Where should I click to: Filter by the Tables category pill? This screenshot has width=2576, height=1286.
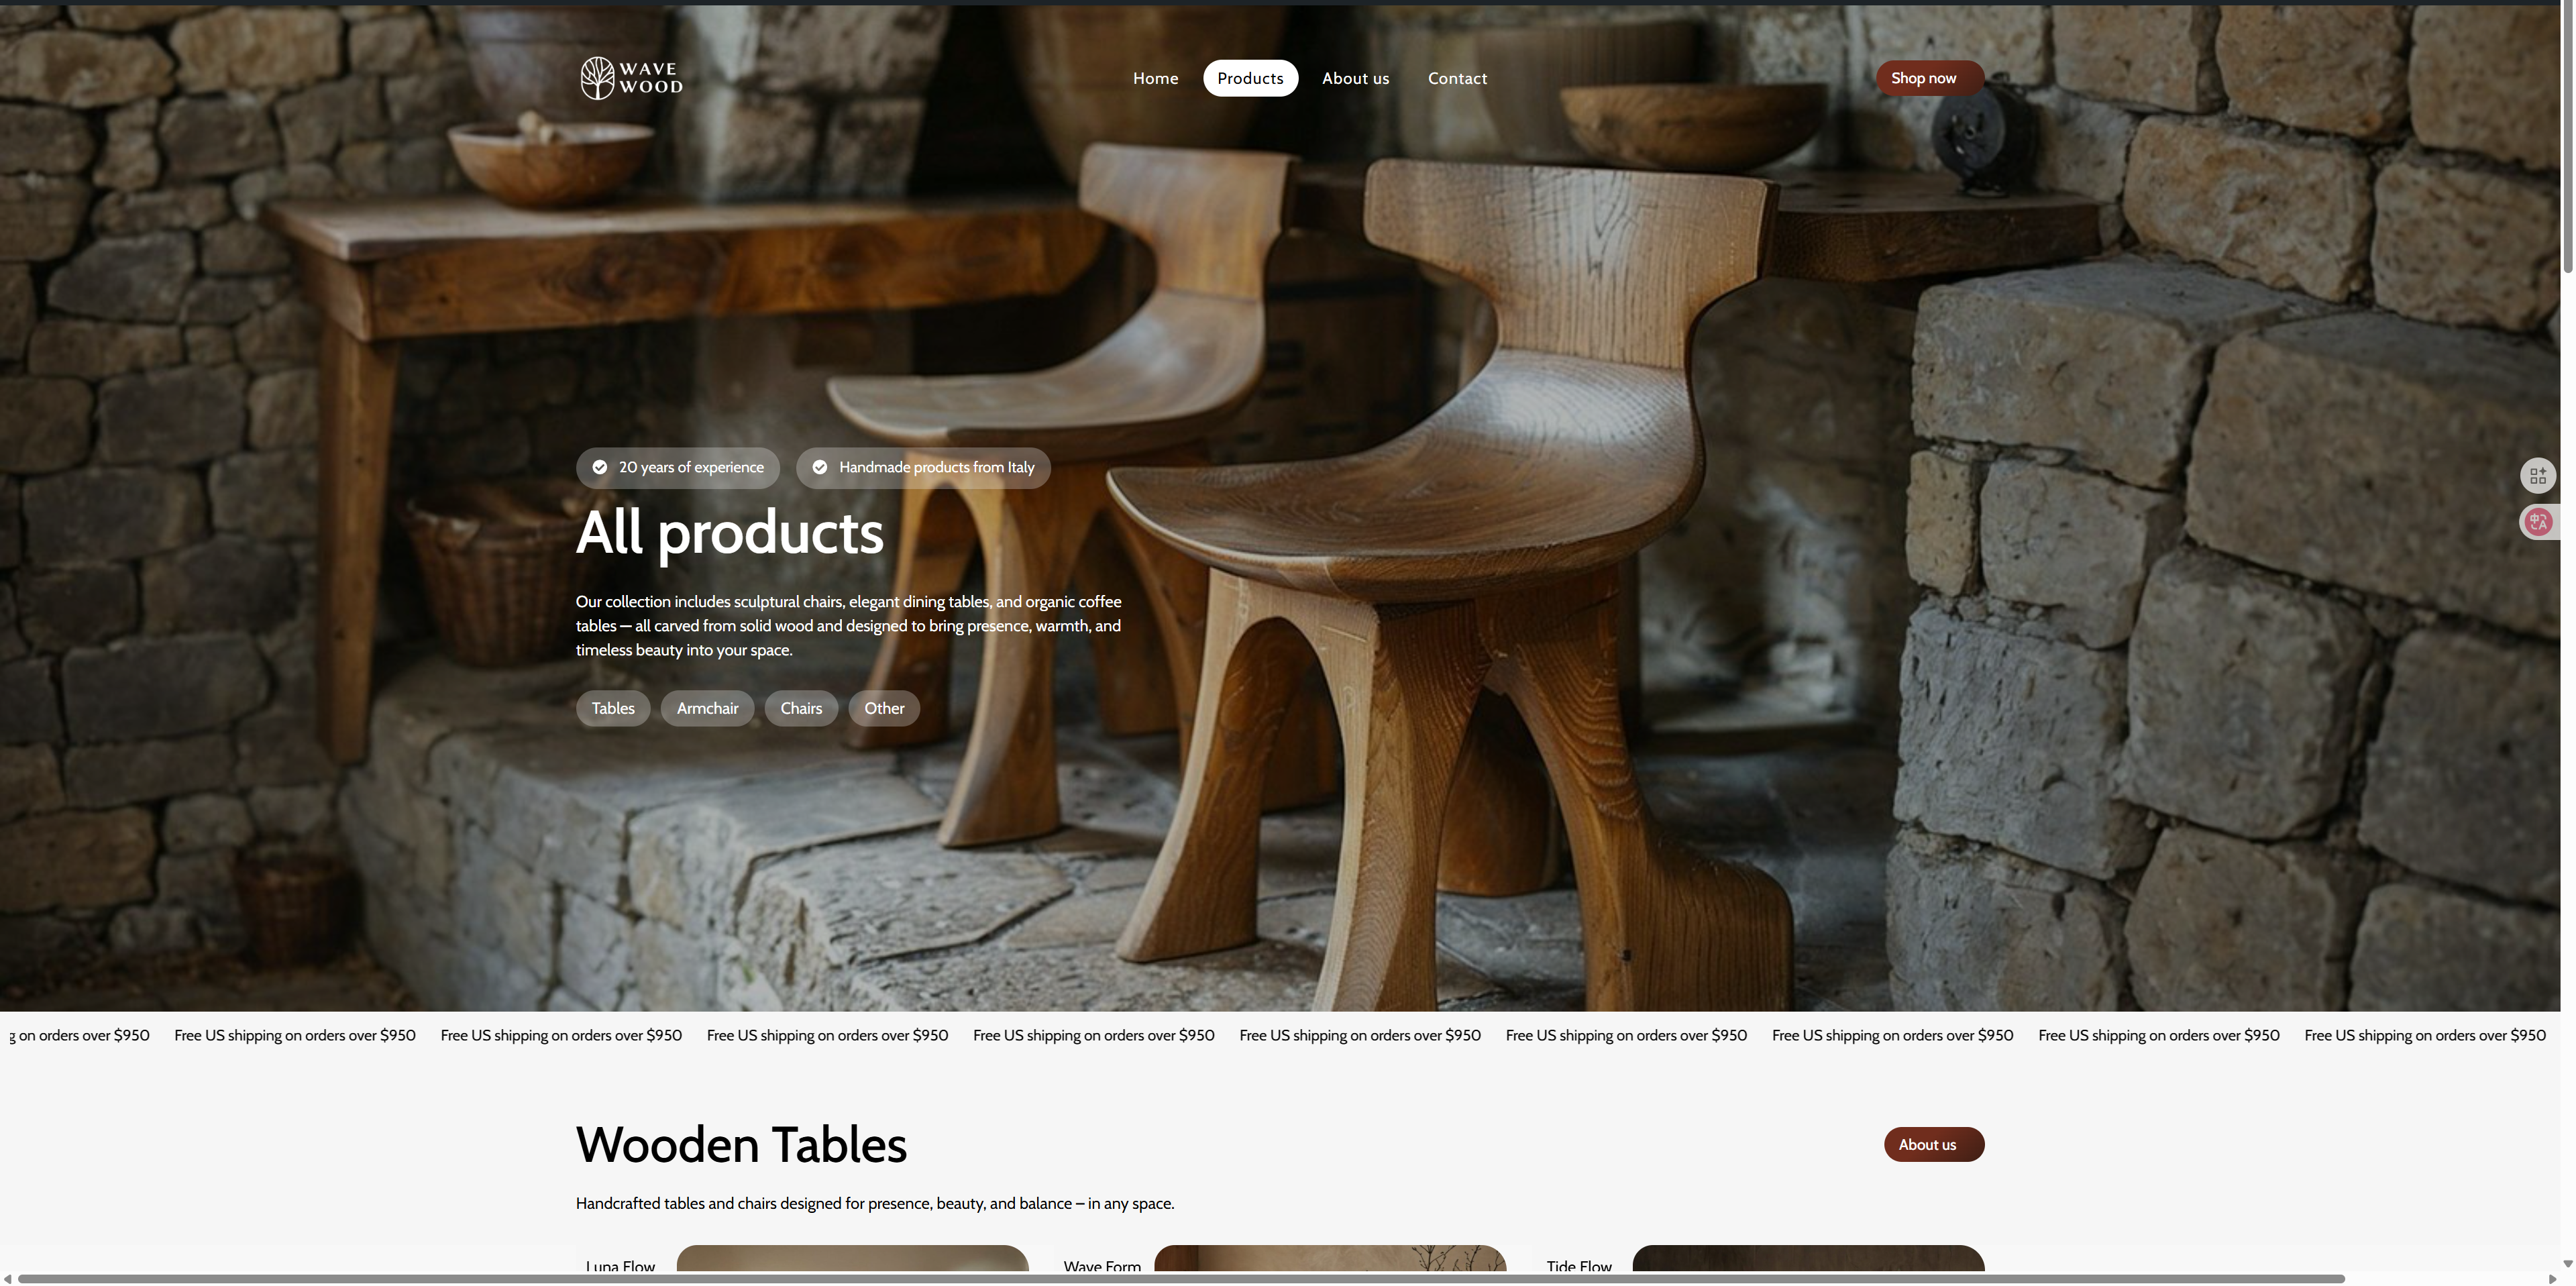[613, 709]
